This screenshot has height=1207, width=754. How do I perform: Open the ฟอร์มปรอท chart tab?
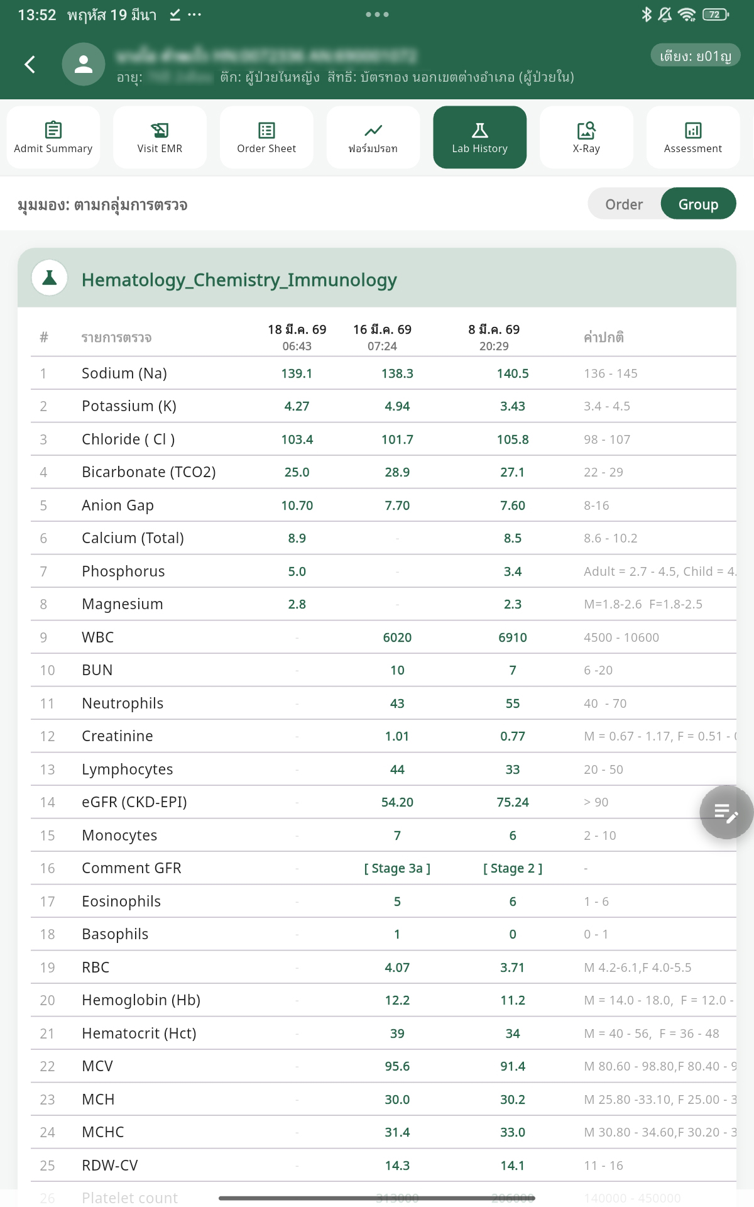click(x=373, y=137)
